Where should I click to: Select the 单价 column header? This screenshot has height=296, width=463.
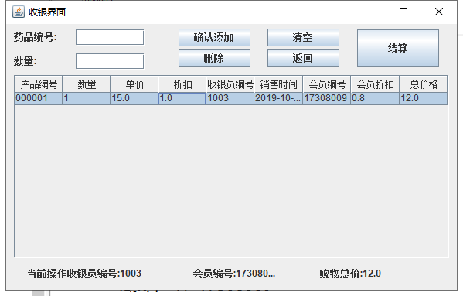coord(134,84)
